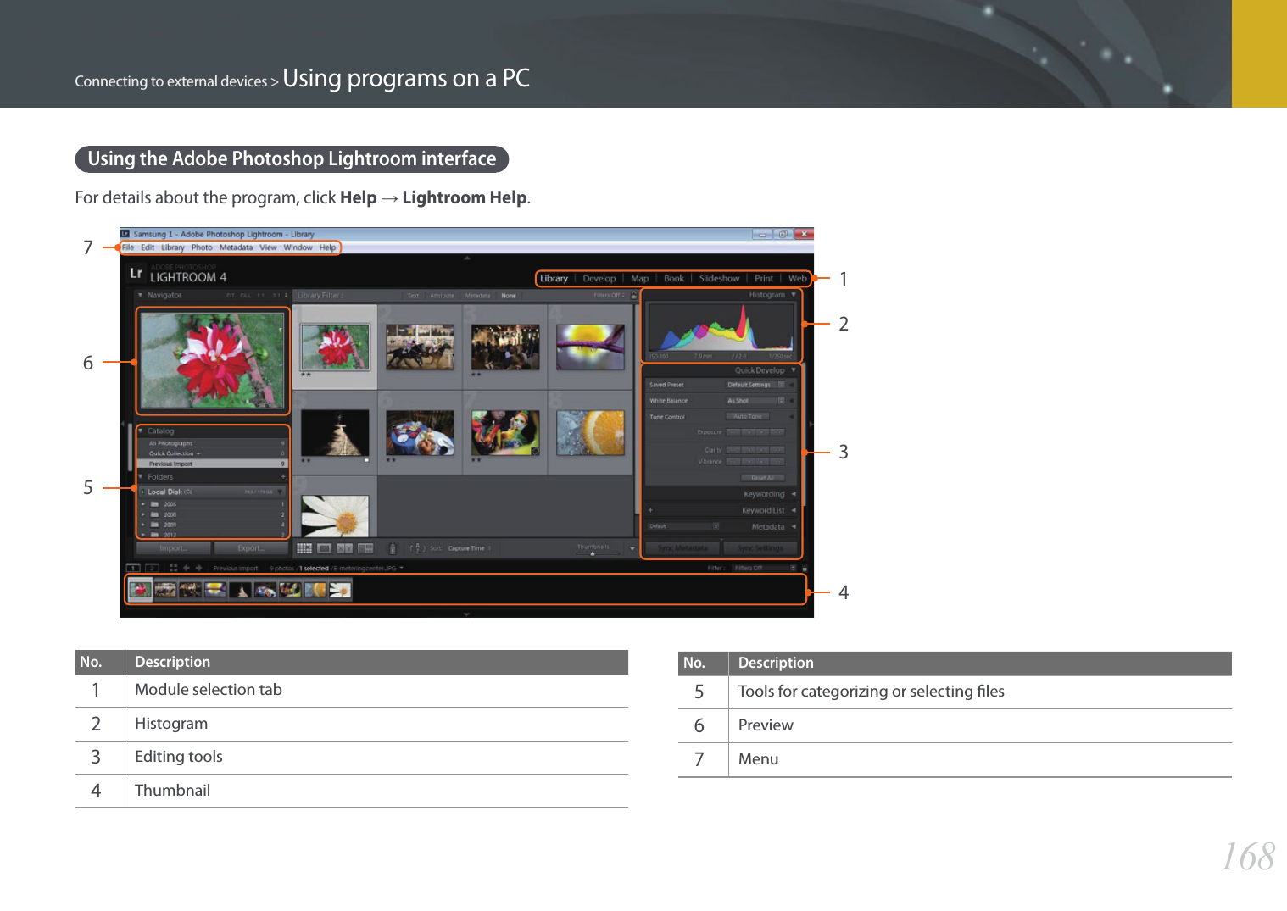Click the 2009 folder icon
Viewport: 1287px width, 911px height.
coord(155,525)
